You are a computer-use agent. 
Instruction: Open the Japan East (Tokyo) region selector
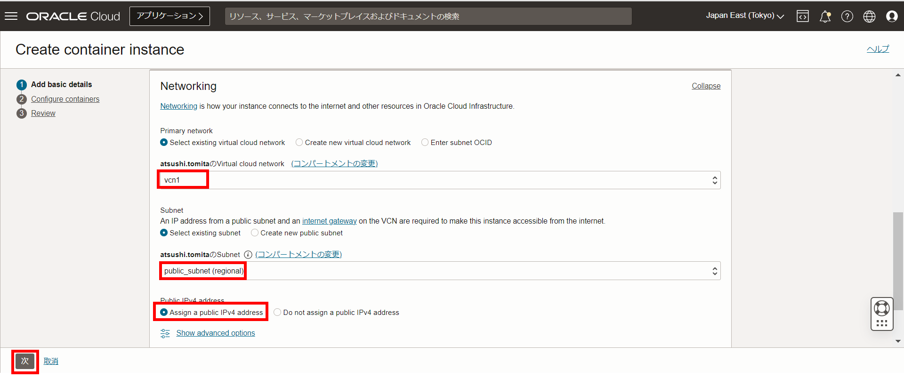pos(745,16)
